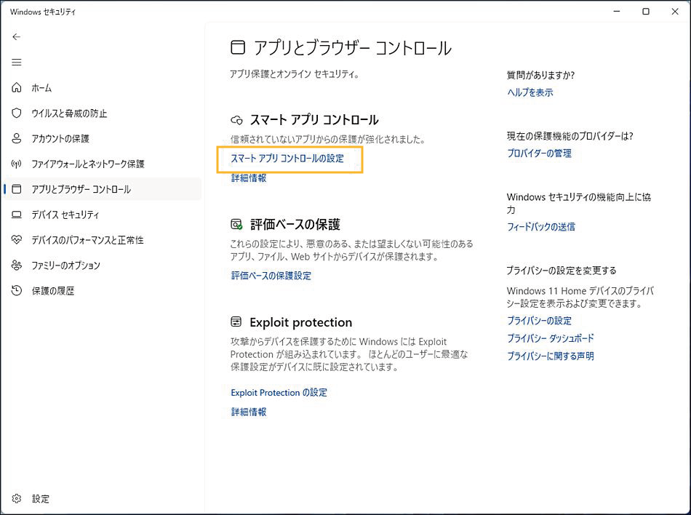Click the virus protection shield icon
This screenshot has height=515, width=691.
17,113
